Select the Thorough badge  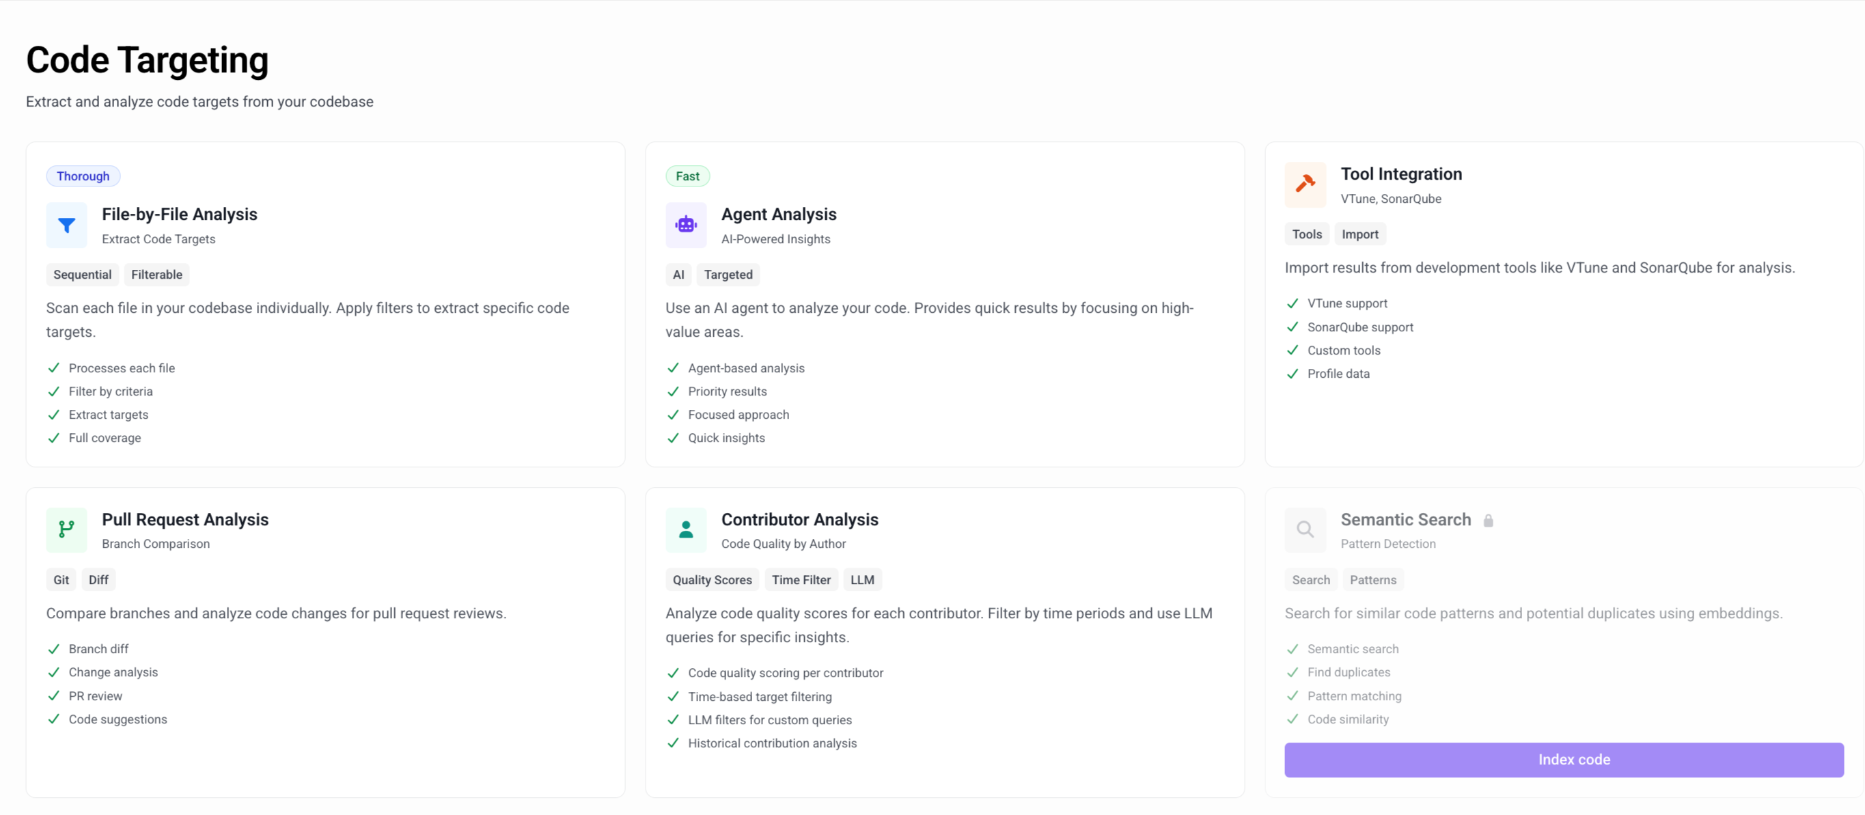point(83,176)
